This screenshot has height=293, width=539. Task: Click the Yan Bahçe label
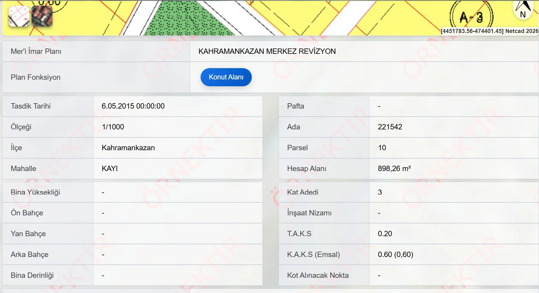[28, 234]
